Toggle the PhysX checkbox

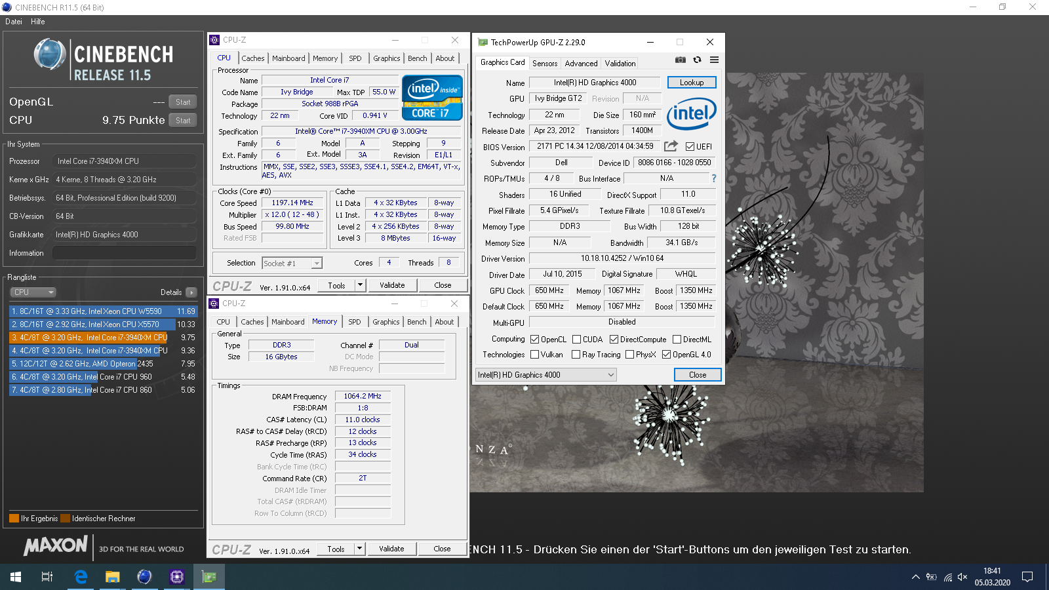pyautogui.click(x=629, y=355)
